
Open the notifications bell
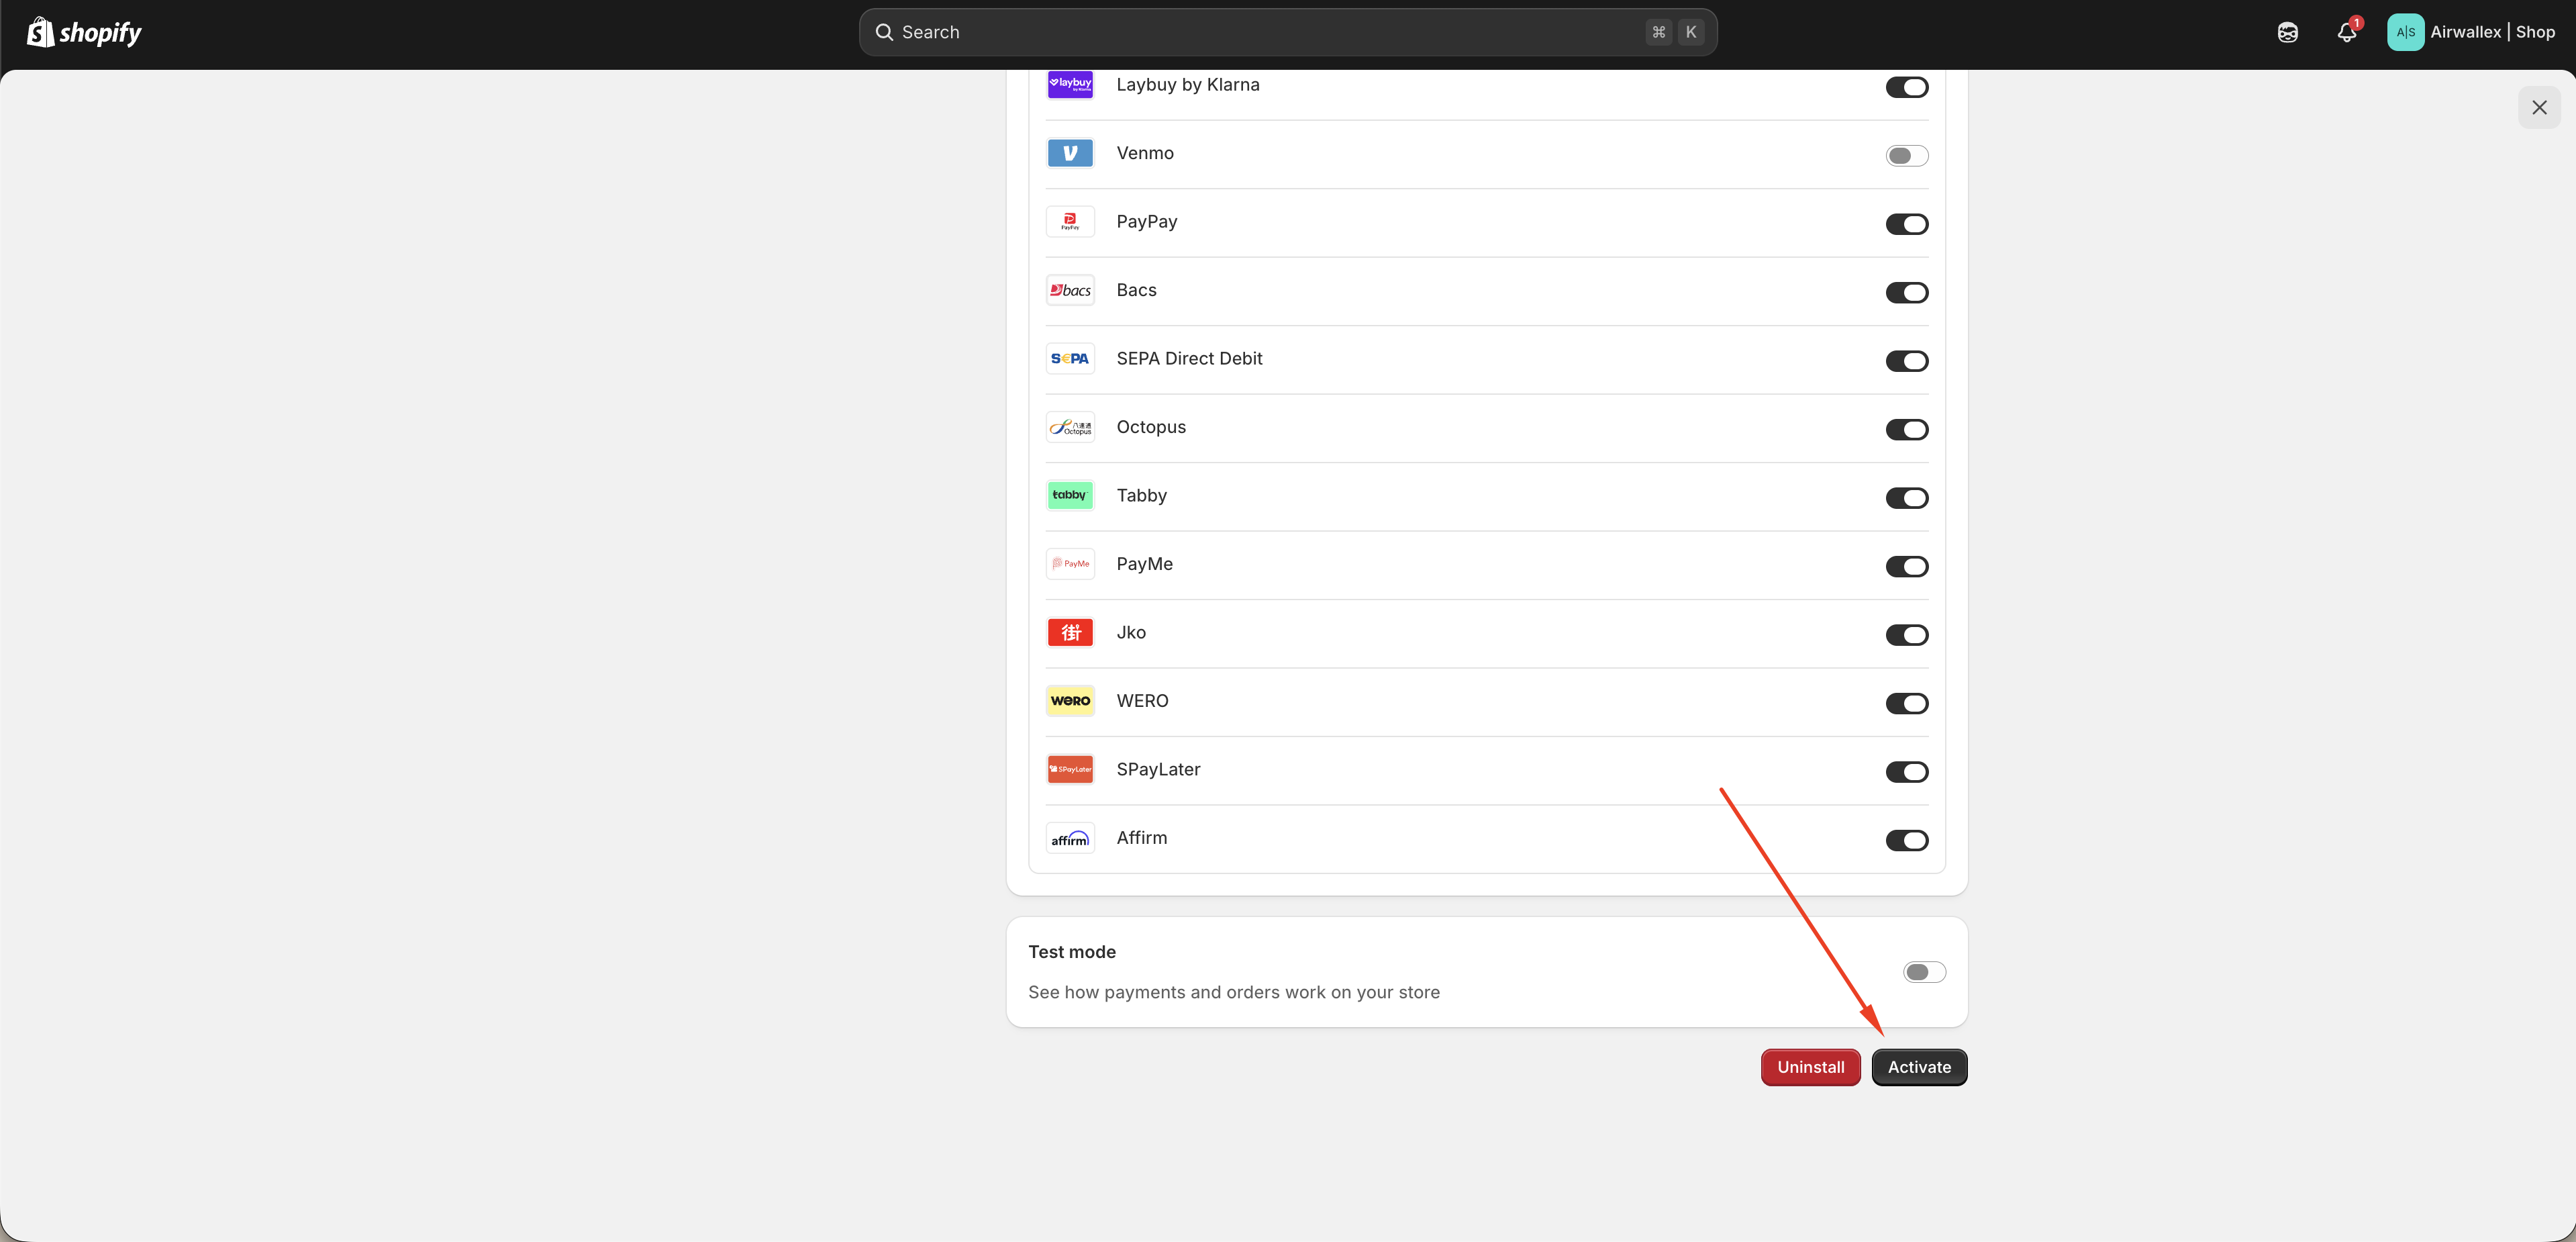click(2347, 32)
